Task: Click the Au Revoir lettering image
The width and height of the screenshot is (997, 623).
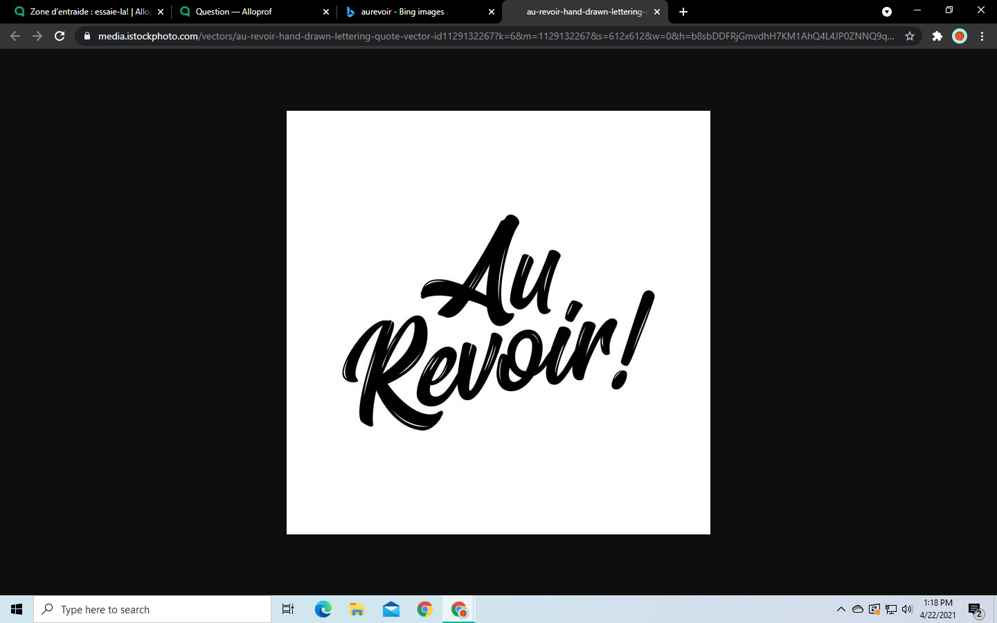Action: click(x=498, y=323)
